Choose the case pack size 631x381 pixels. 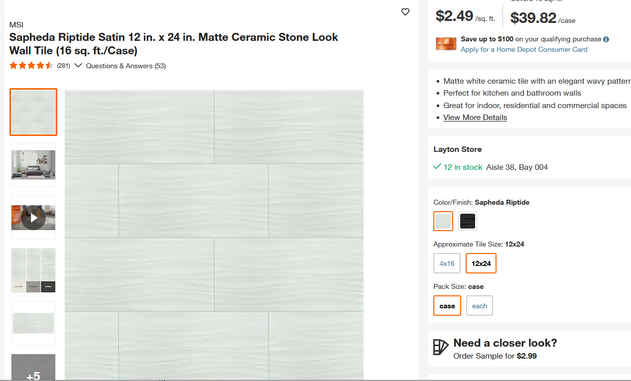coord(447,306)
